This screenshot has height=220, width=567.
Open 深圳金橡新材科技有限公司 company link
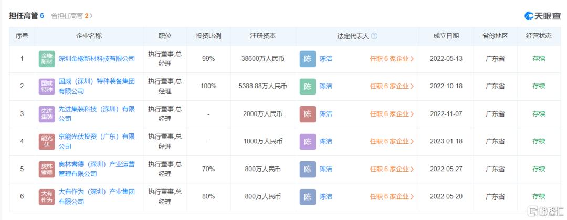(x=97, y=59)
